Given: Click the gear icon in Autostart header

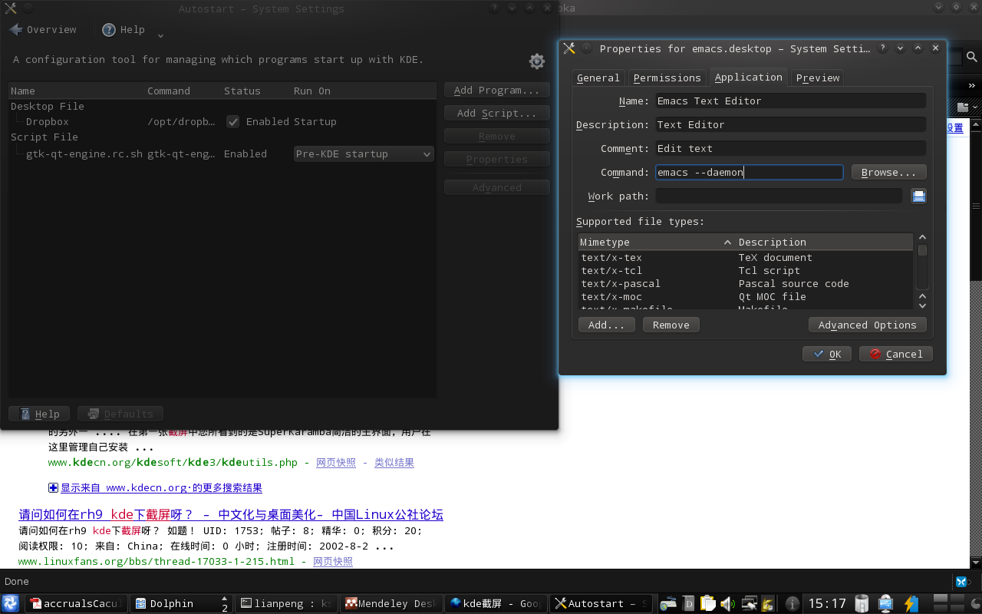Looking at the screenshot, I should (x=537, y=61).
